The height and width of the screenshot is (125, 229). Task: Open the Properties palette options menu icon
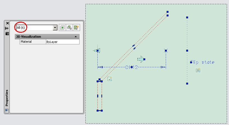[x=7, y=34]
